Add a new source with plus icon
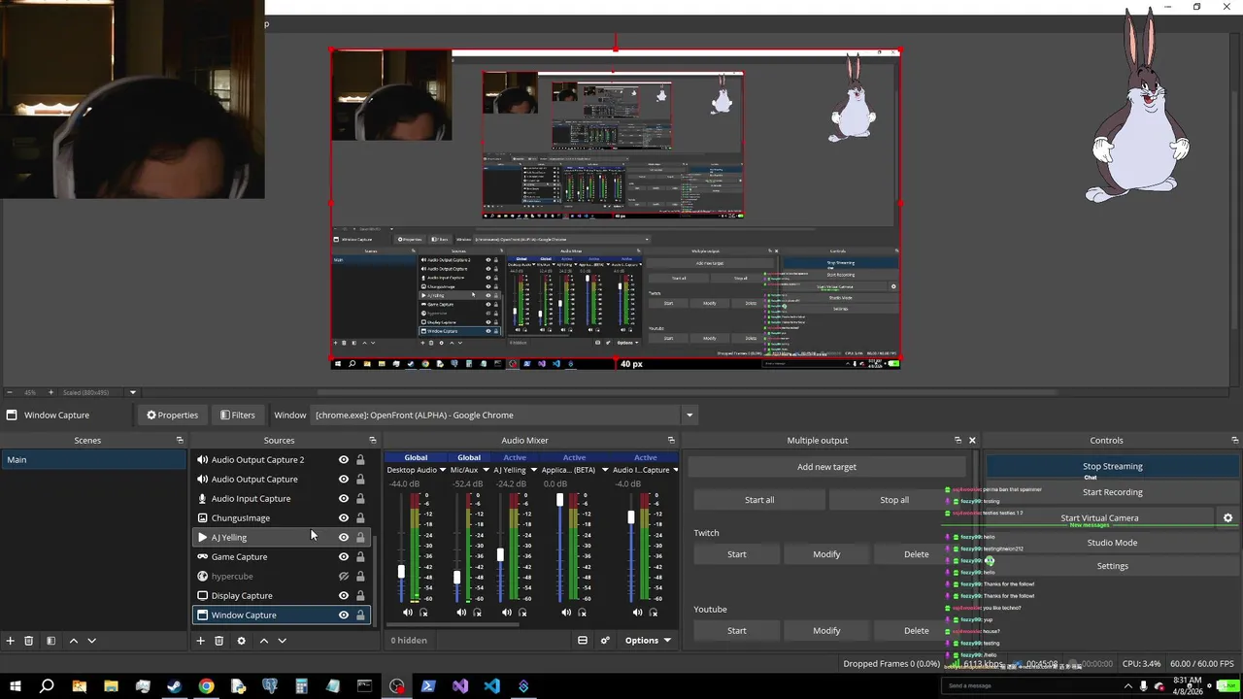Screen dimensions: 1243x699 (200, 641)
